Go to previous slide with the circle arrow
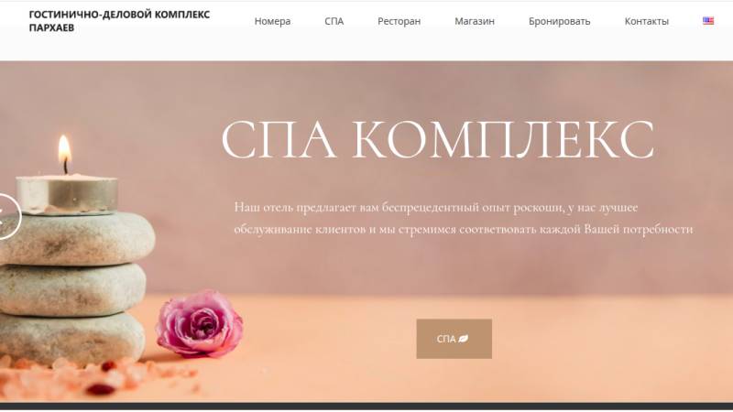Screen dimensions: 733x412 (x=9, y=216)
